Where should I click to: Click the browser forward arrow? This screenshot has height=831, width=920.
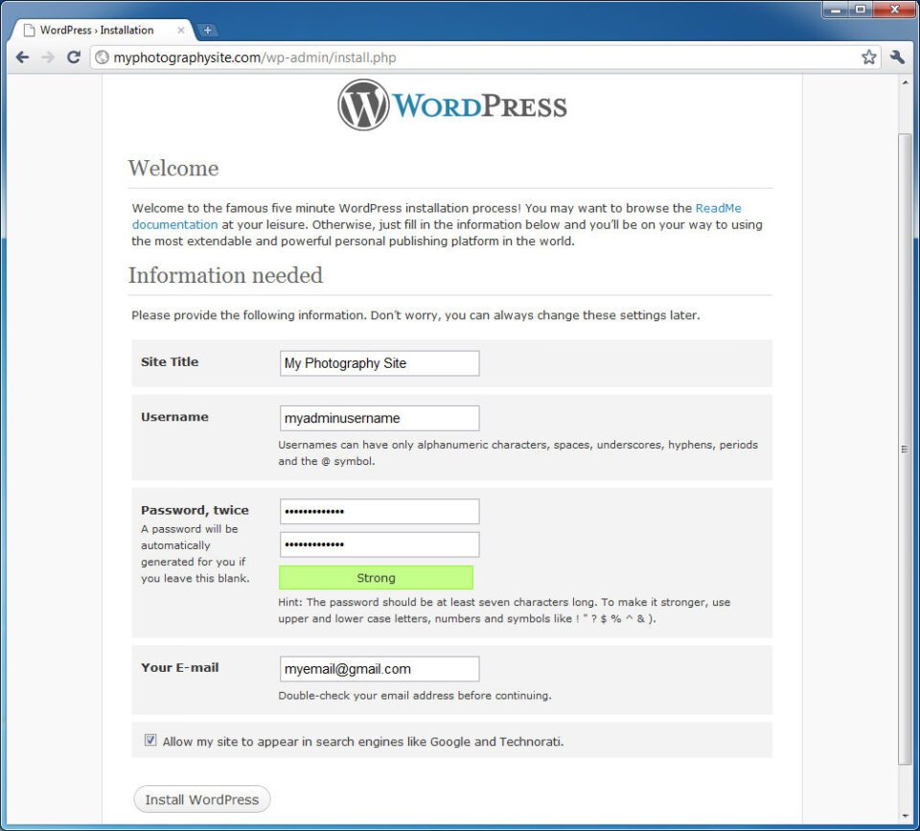point(48,58)
